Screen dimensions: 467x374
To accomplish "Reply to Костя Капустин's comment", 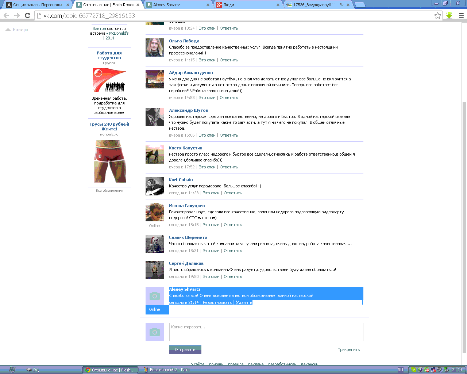I will (x=229, y=167).
